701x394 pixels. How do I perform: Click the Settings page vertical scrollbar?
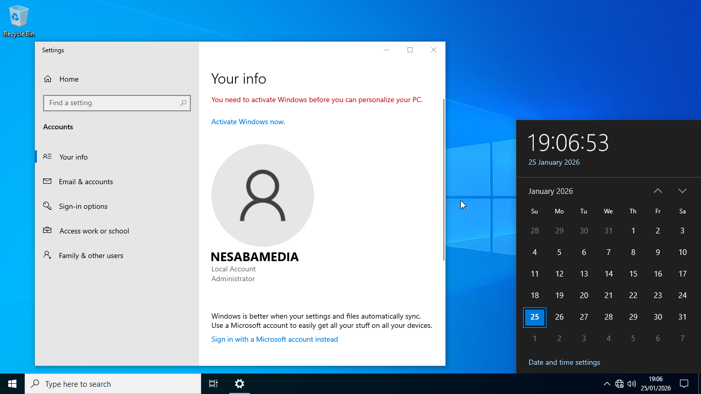pyautogui.click(x=444, y=180)
